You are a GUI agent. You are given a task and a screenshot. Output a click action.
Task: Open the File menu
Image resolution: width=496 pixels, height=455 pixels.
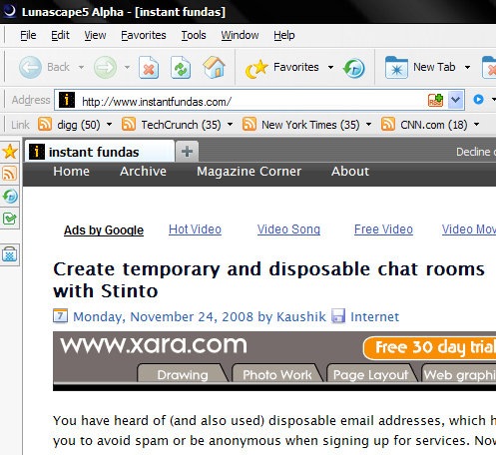coord(28,35)
